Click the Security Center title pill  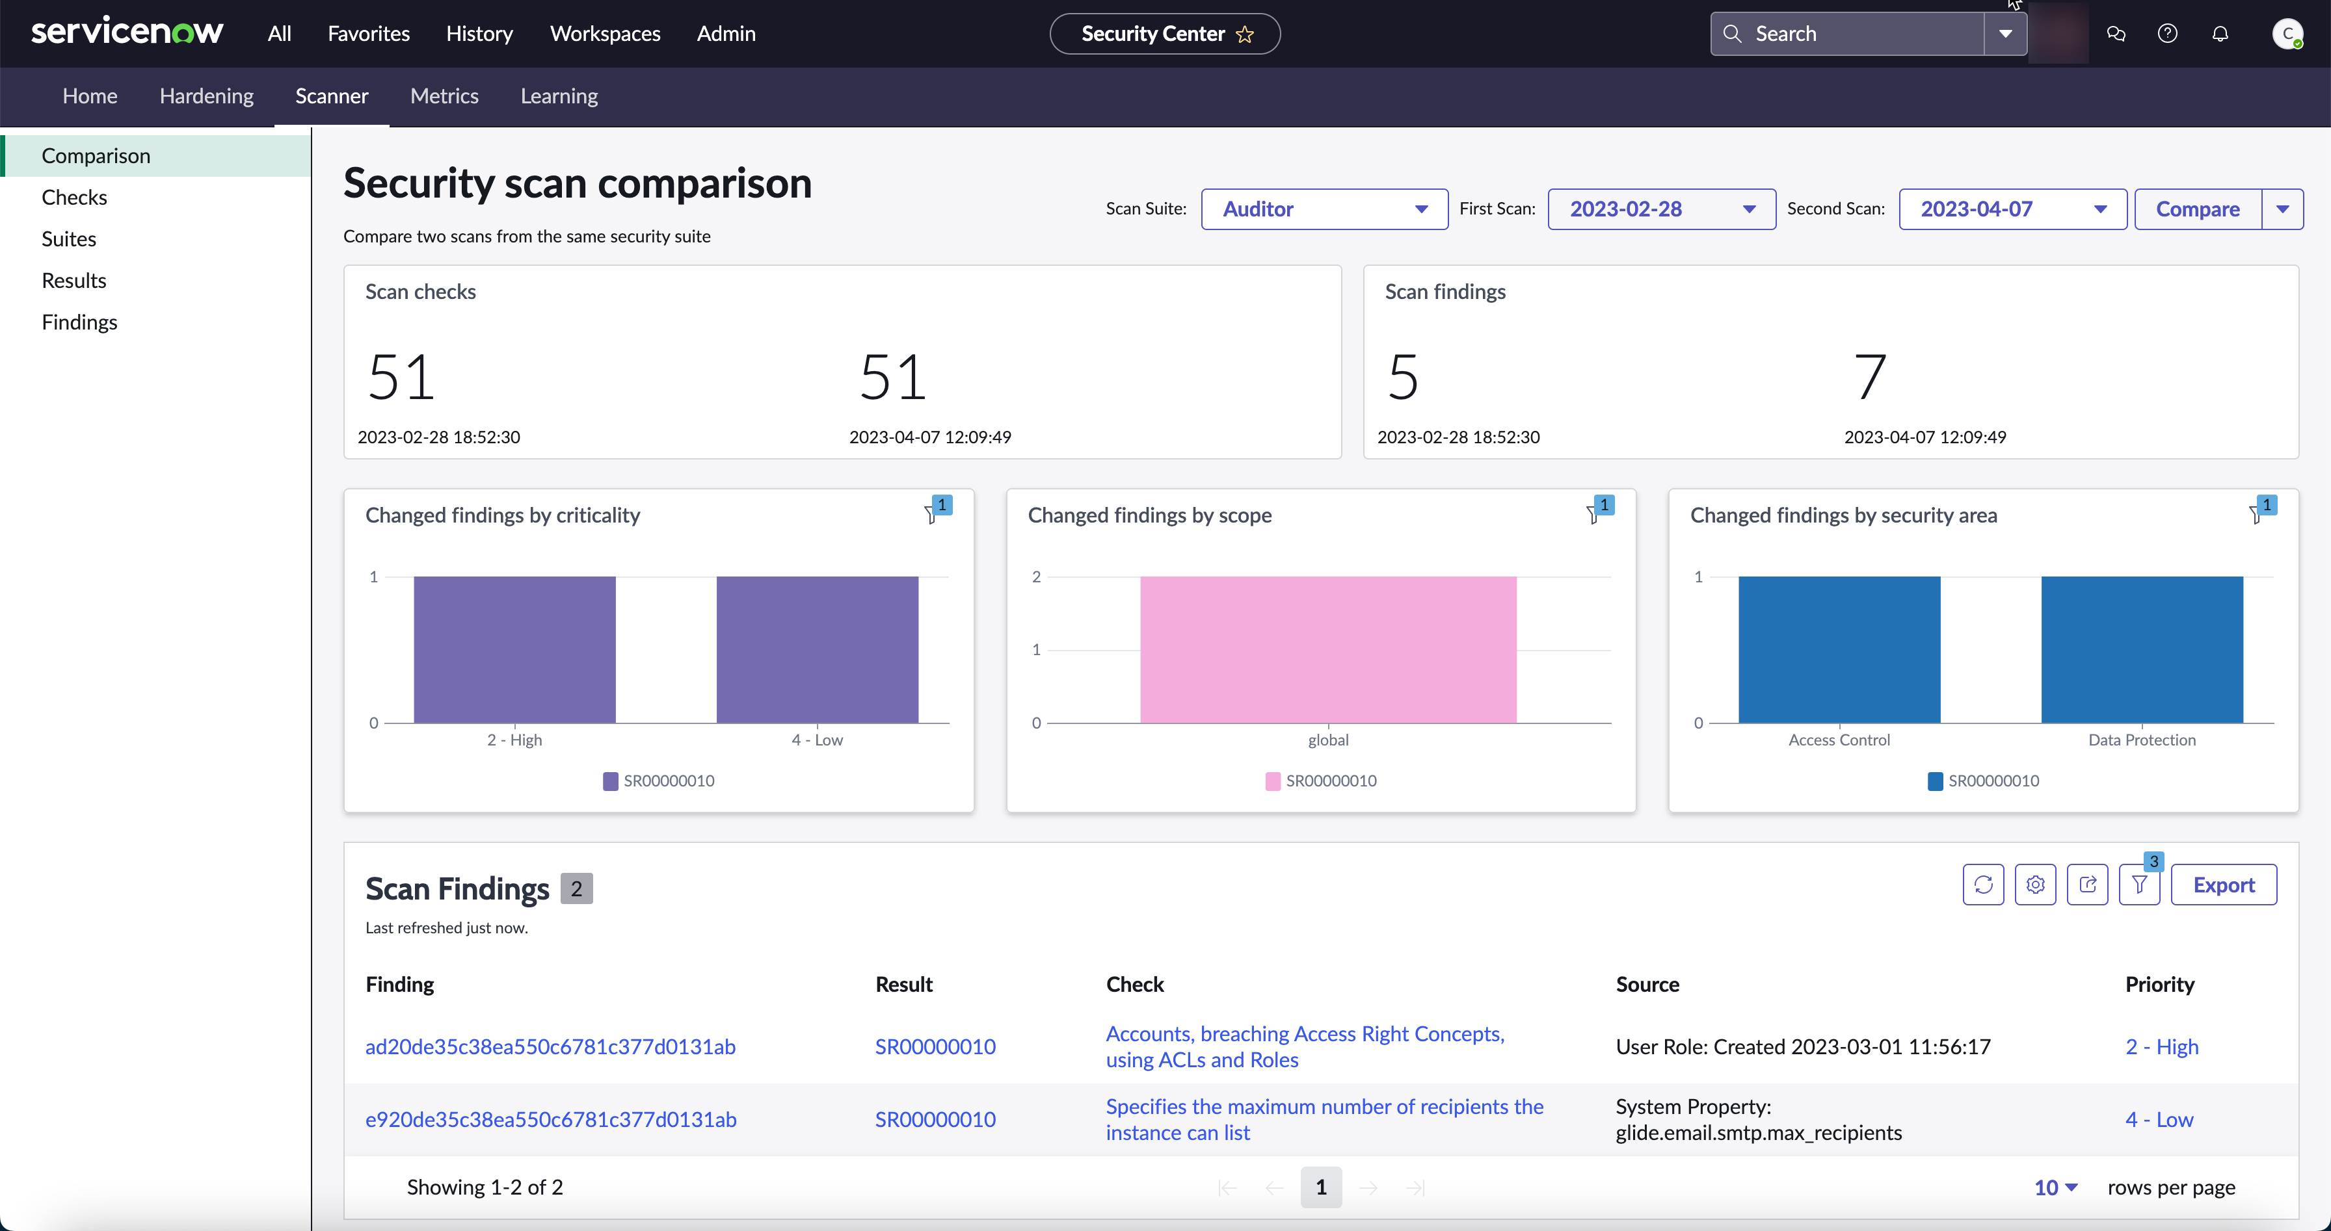1165,33
